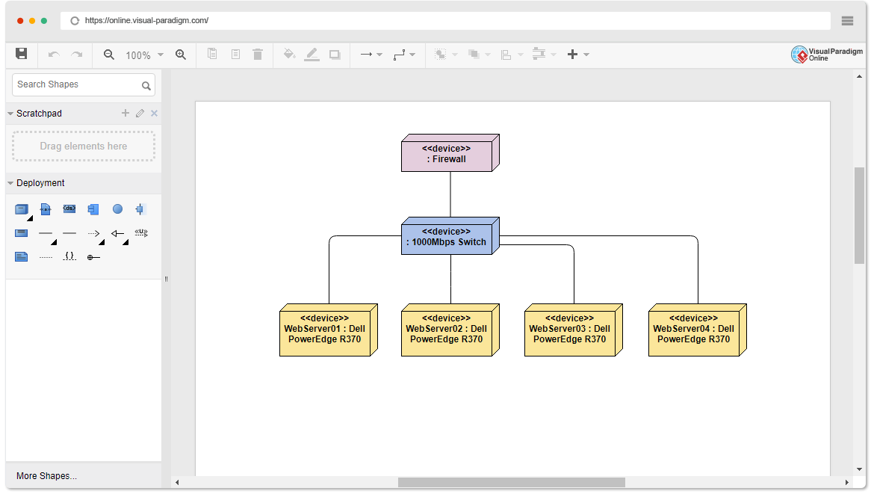Redo the last action
Image resolution: width=874 pixels, height=497 pixels.
[77, 55]
